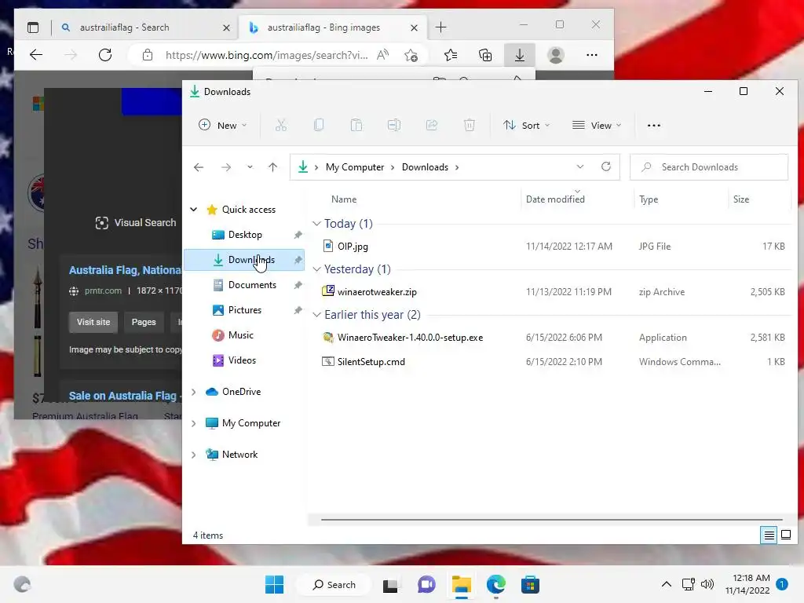
Task: Click the Pages button in Bing
Action: pyautogui.click(x=144, y=322)
